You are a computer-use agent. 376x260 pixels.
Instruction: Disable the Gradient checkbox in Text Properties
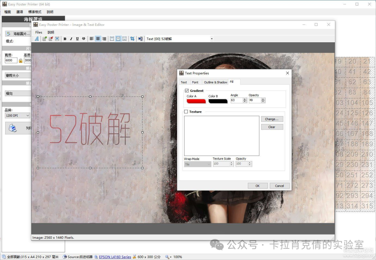click(x=187, y=91)
